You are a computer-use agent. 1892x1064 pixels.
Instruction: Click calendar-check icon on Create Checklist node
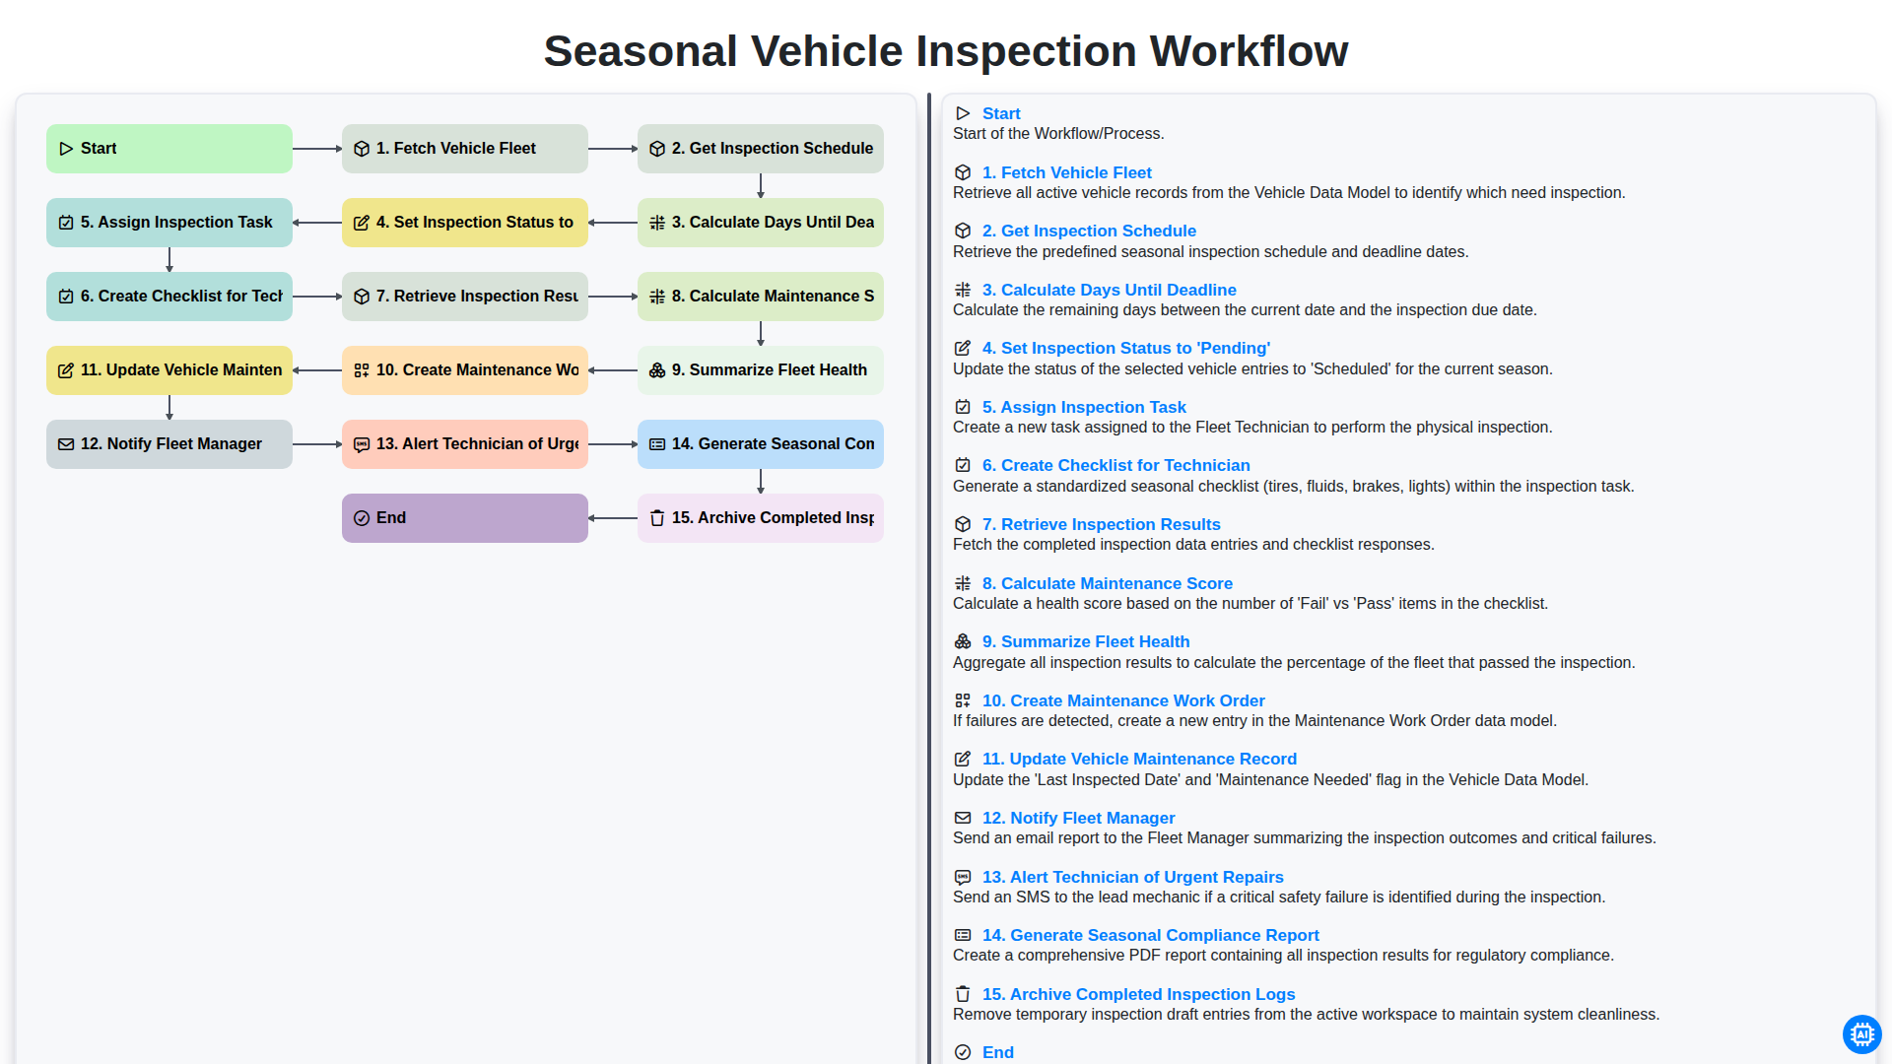tap(66, 297)
